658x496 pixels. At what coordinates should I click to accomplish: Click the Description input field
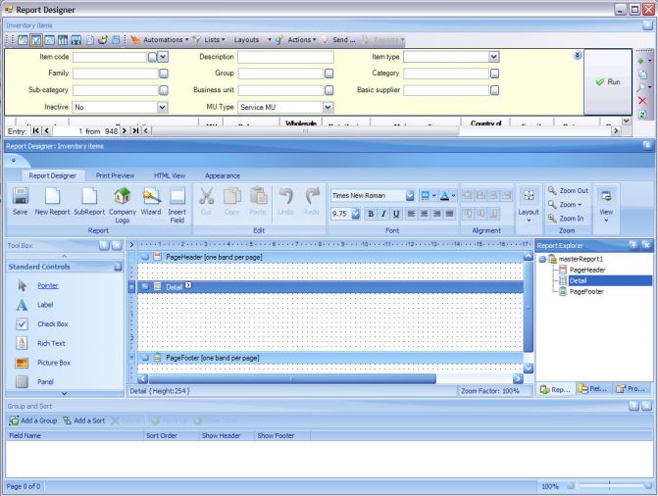pyautogui.click(x=285, y=57)
